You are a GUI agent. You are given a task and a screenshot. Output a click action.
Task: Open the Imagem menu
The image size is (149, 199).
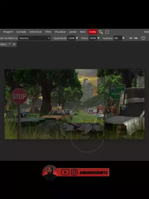click(8, 32)
